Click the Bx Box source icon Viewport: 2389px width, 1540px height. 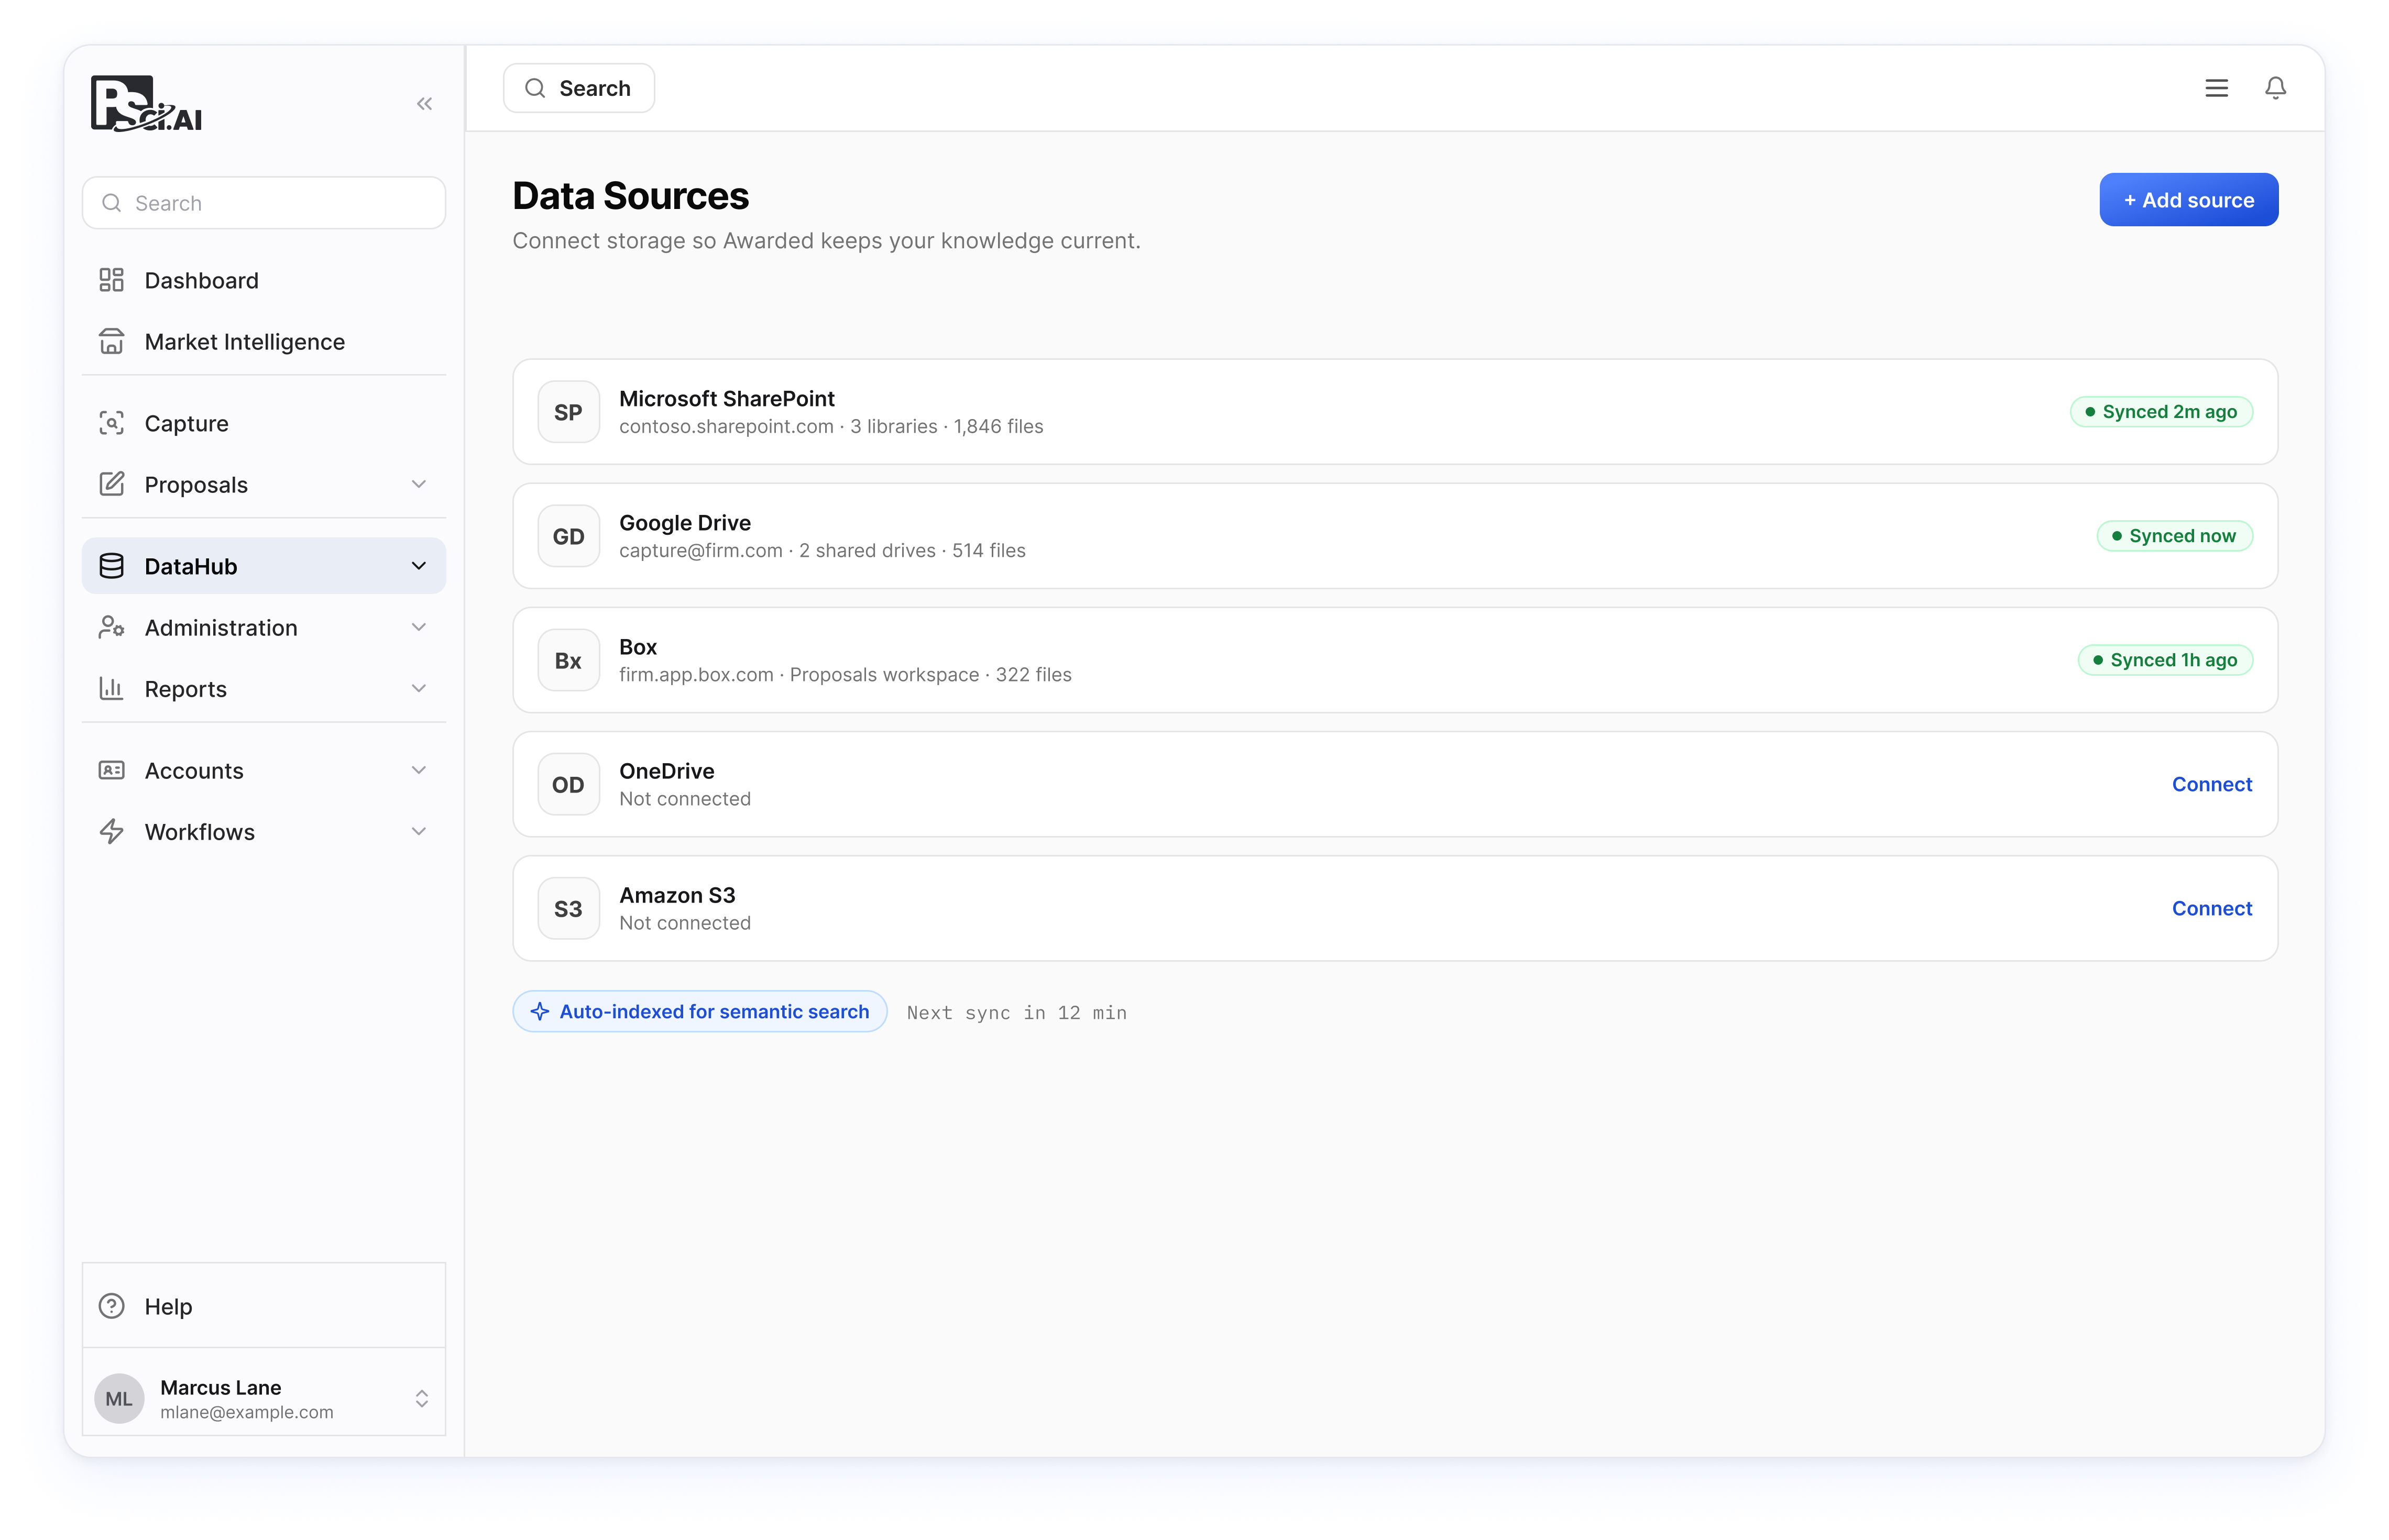(x=568, y=660)
